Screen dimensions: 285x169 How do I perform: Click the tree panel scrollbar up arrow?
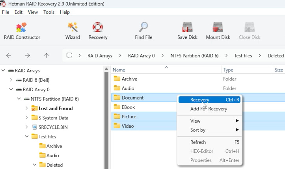point(106,69)
